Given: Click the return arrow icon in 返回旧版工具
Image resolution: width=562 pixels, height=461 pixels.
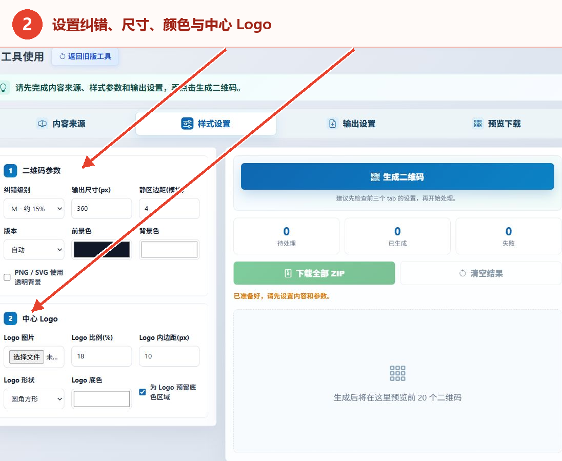Looking at the screenshot, I should point(63,56).
